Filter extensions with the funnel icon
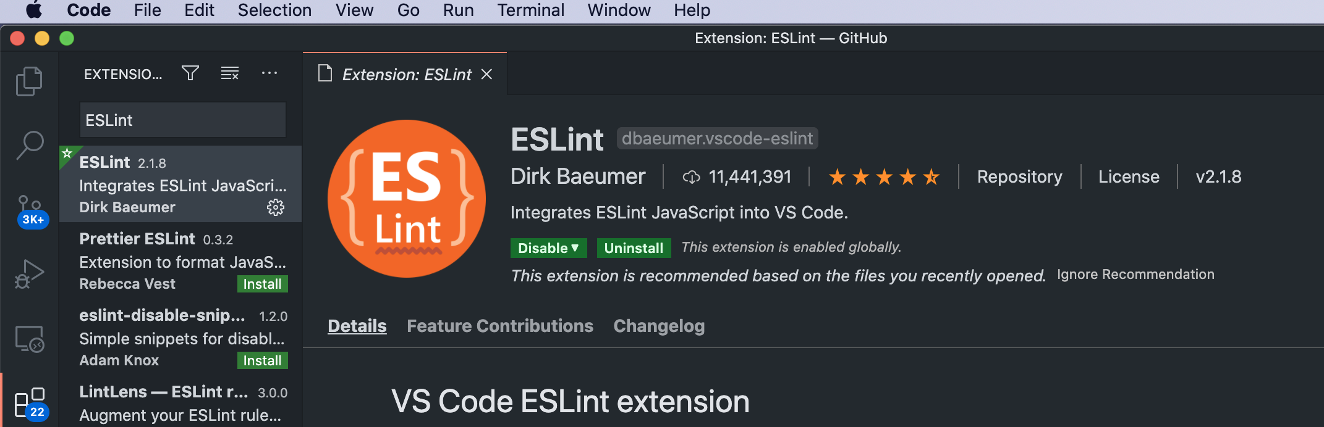 (x=190, y=73)
